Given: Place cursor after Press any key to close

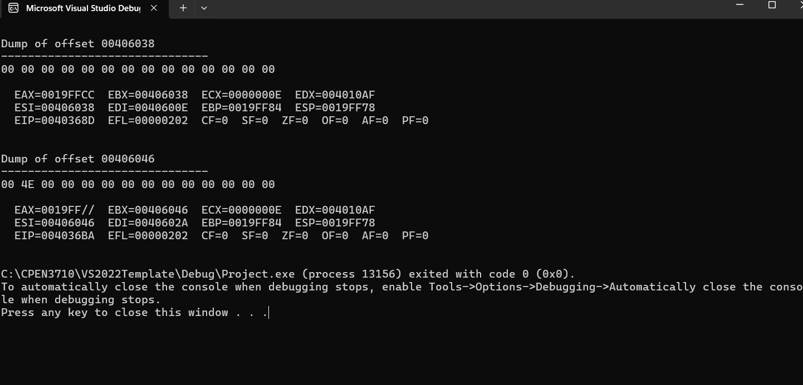Looking at the screenshot, I should point(269,312).
